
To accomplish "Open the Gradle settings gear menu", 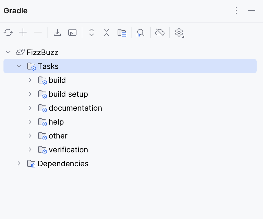I will click(x=179, y=33).
